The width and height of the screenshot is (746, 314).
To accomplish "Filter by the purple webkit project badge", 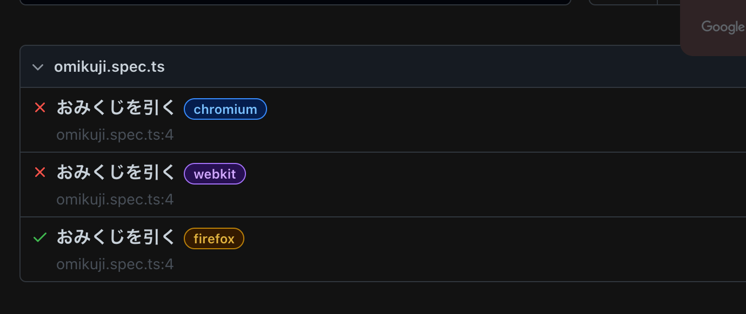I will 215,174.
